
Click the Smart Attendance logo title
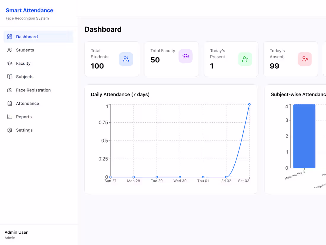(x=29, y=10)
